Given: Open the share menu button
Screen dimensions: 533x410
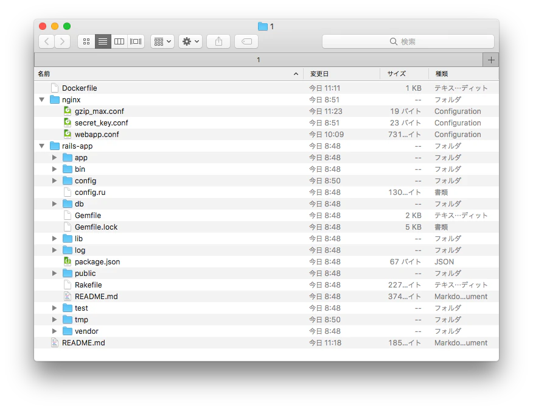Looking at the screenshot, I should point(218,41).
